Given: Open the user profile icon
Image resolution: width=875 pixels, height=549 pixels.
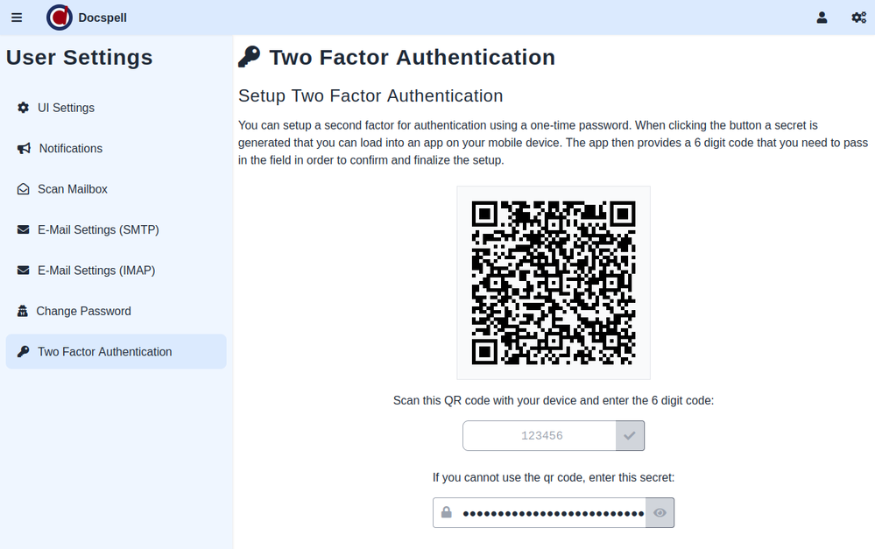Looking at the screenshot, I should (x=822, y=18).
